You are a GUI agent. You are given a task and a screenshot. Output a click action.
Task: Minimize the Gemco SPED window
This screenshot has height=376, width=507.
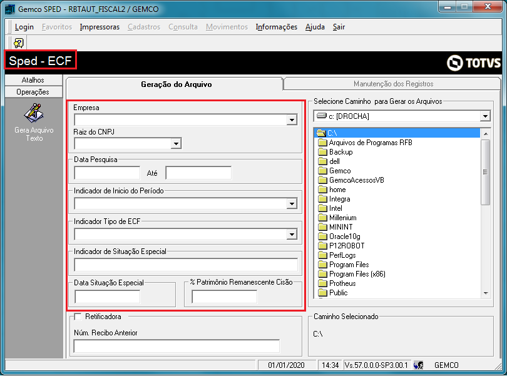point(447,7)
